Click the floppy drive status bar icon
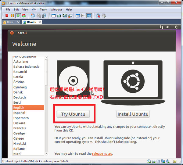The image size is (183, 165). pyautogui.click(x=158, y=161)
